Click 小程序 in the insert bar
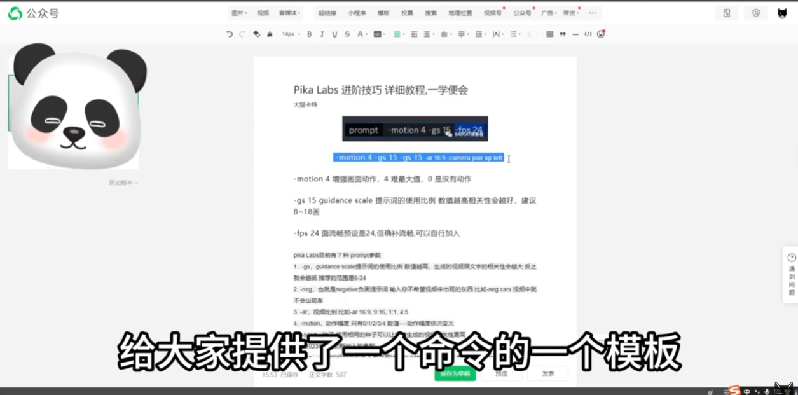 (357, 13)
